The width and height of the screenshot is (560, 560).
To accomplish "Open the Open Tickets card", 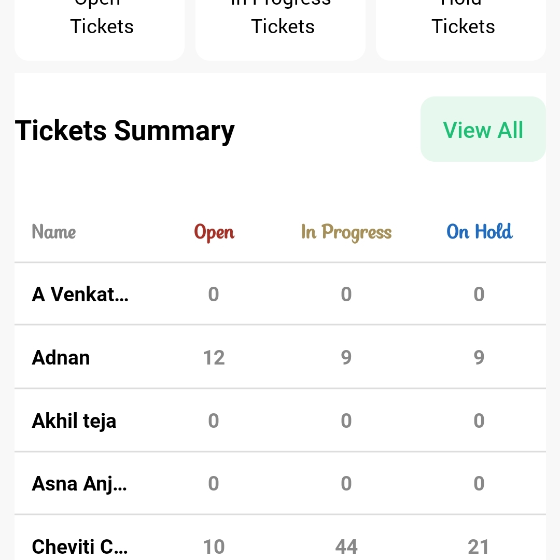I will click(x=100, y=26).
